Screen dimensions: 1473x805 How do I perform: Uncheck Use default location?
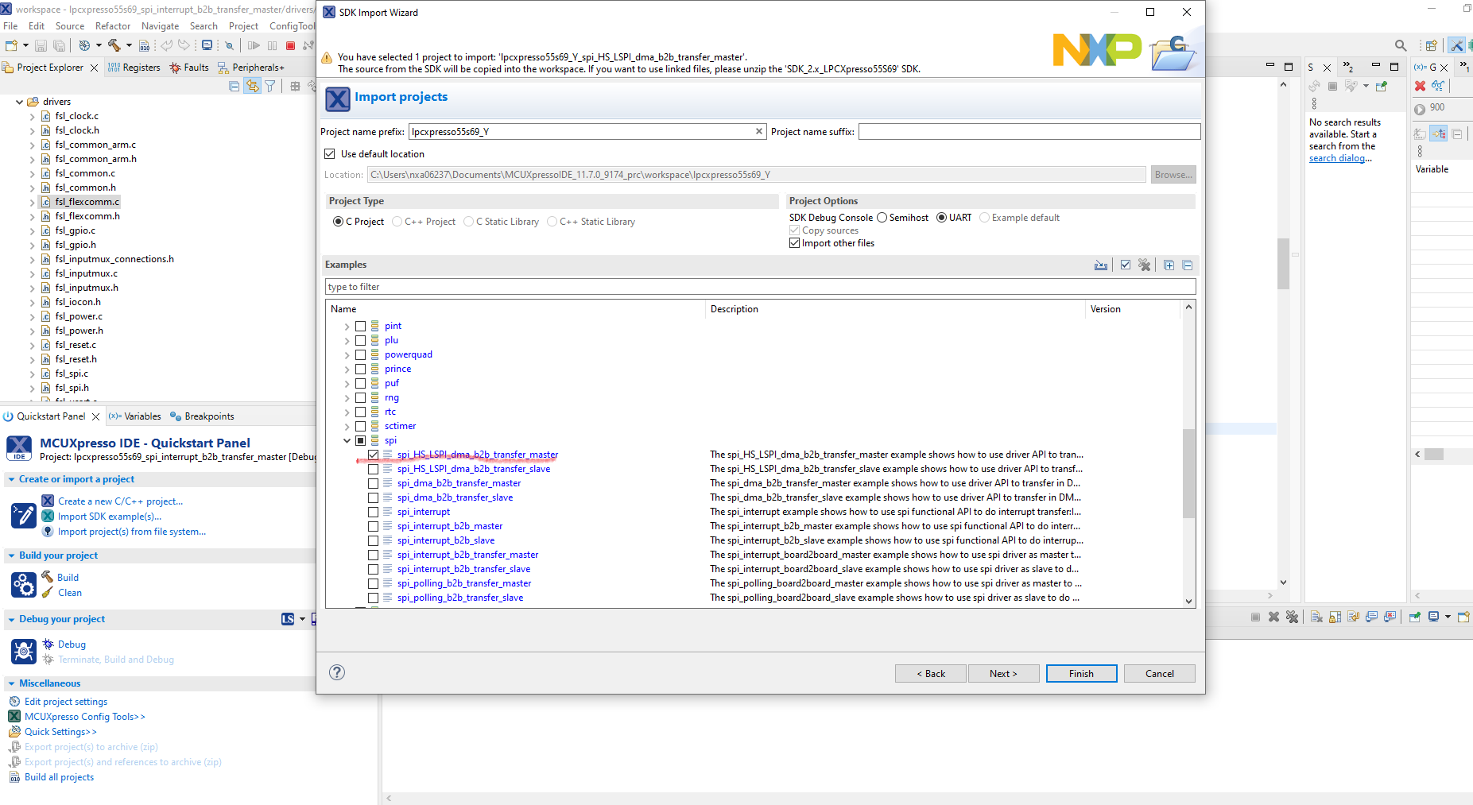tap(330, 153)
